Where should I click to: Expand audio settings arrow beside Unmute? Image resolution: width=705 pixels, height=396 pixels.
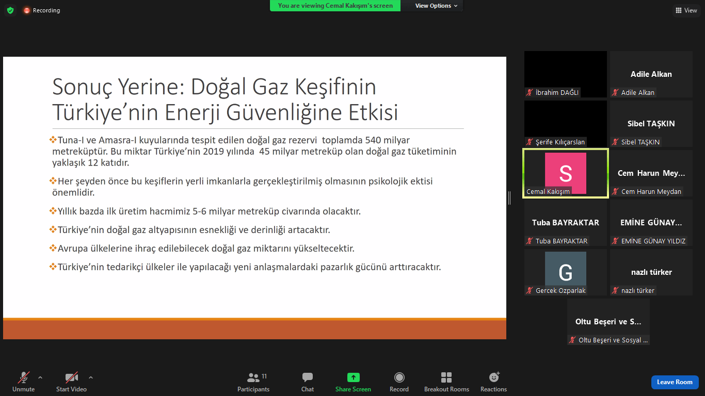[40, 377]
